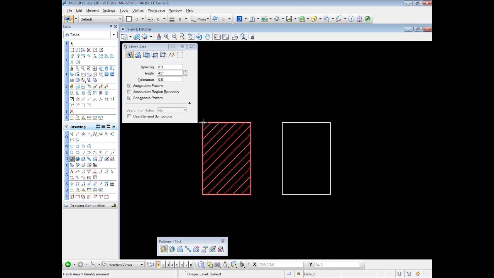Open the Settings menu
Image resolution: width=494 pixels, height=278 pixels.
click(x=109, y=10)
